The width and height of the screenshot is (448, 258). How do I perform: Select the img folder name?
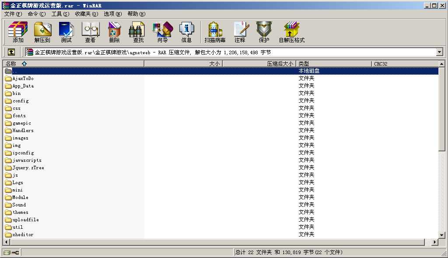coord(17,146)
